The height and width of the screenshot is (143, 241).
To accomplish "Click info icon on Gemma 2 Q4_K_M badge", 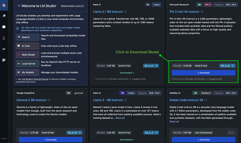I will coord(80,133).
